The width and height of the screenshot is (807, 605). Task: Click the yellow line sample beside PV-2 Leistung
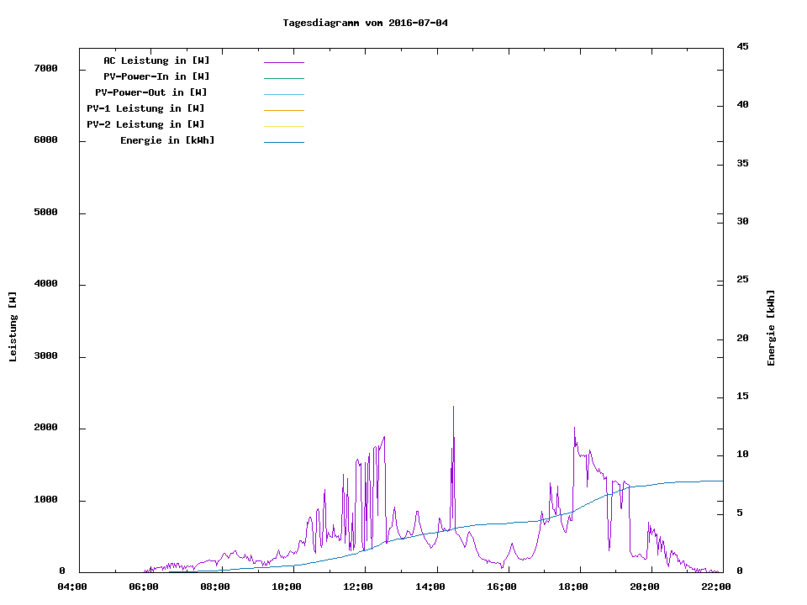pyautogui.click(x=283, y=126)
